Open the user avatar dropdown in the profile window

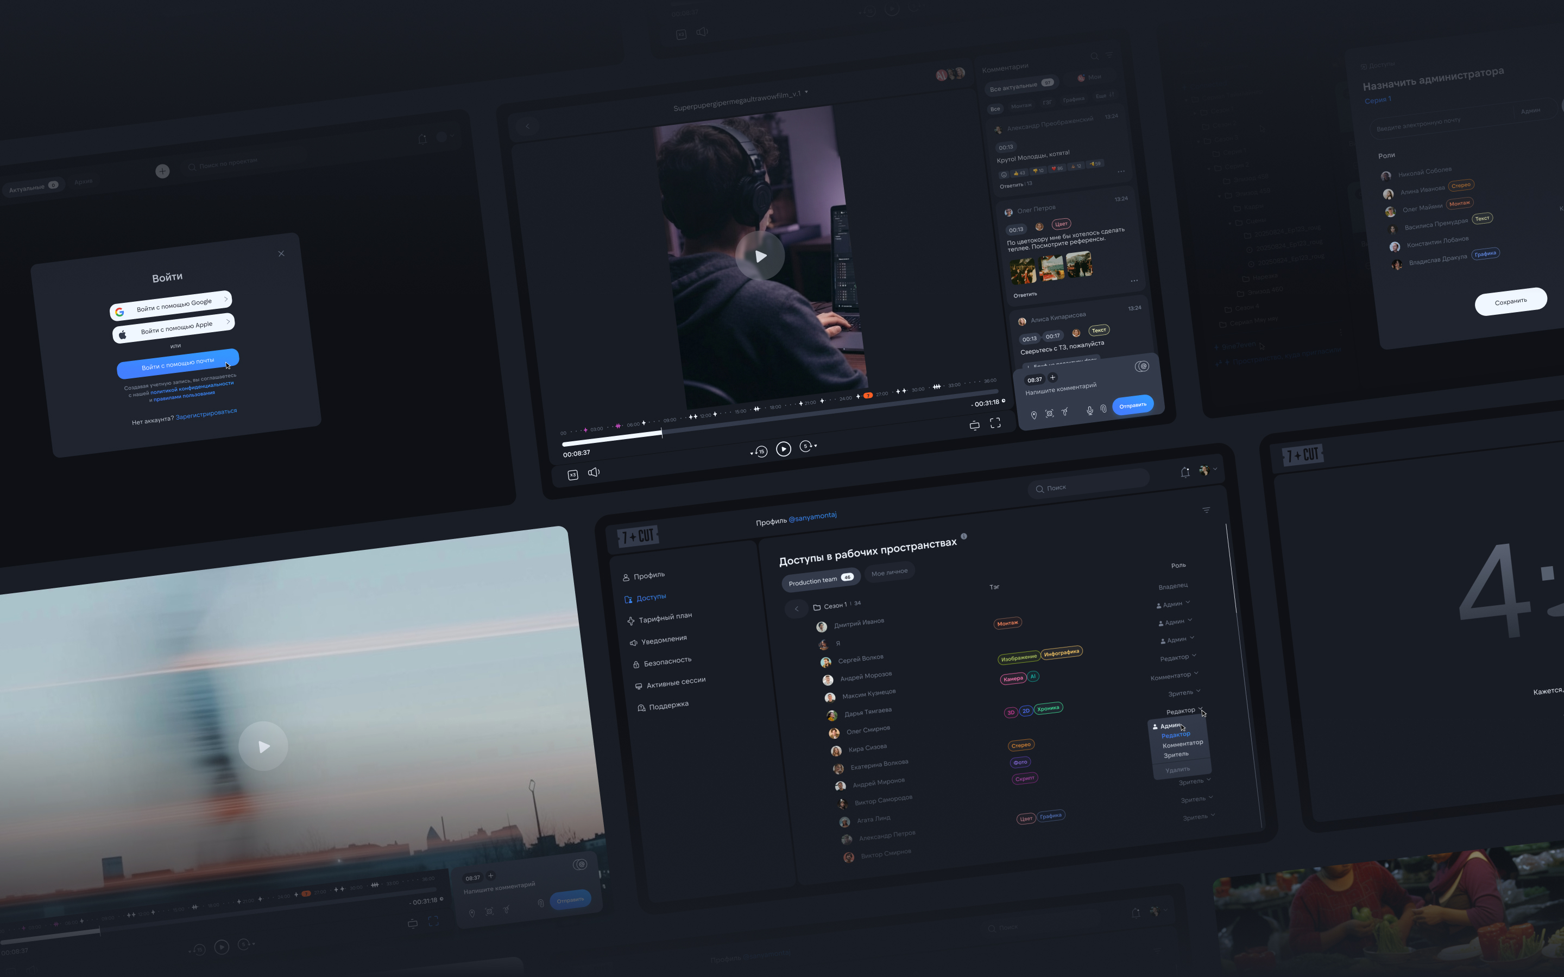(x=1208, y=470)
